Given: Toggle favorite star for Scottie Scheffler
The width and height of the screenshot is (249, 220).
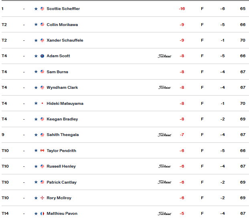Looking at the screenshot, I should pyautogui.click(x=36, y=9).
